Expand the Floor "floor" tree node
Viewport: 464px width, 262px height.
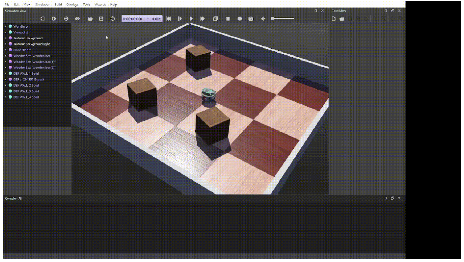tap(5, 50)
